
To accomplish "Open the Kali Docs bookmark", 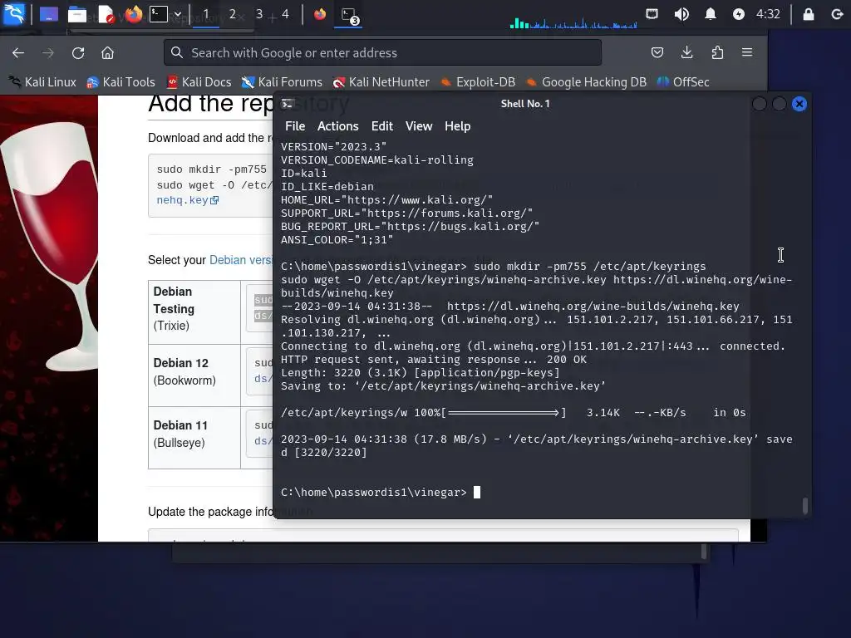I will click(199, 82).
